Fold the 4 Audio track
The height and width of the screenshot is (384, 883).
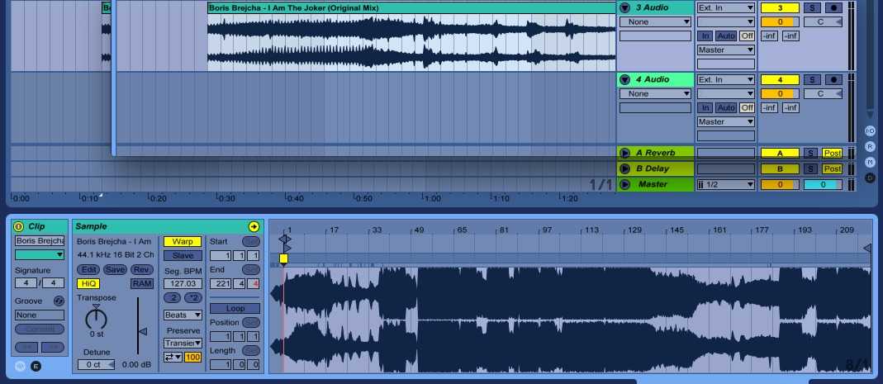pyautogui.click(x=624, y=79)
